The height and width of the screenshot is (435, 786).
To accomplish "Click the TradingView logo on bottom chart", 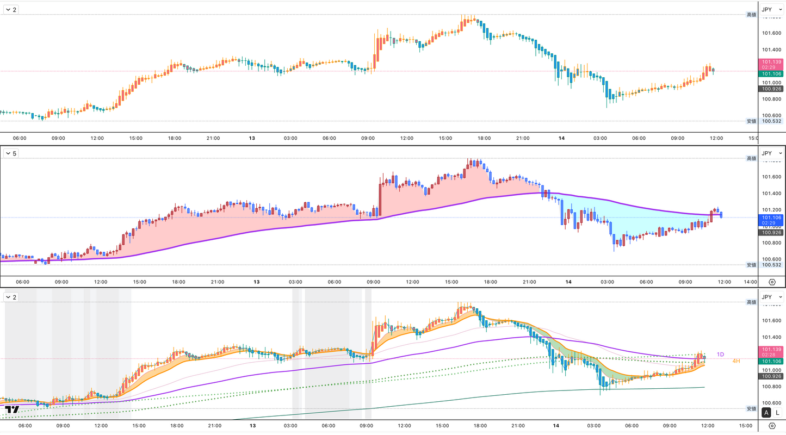I will [x=12, y=409].
